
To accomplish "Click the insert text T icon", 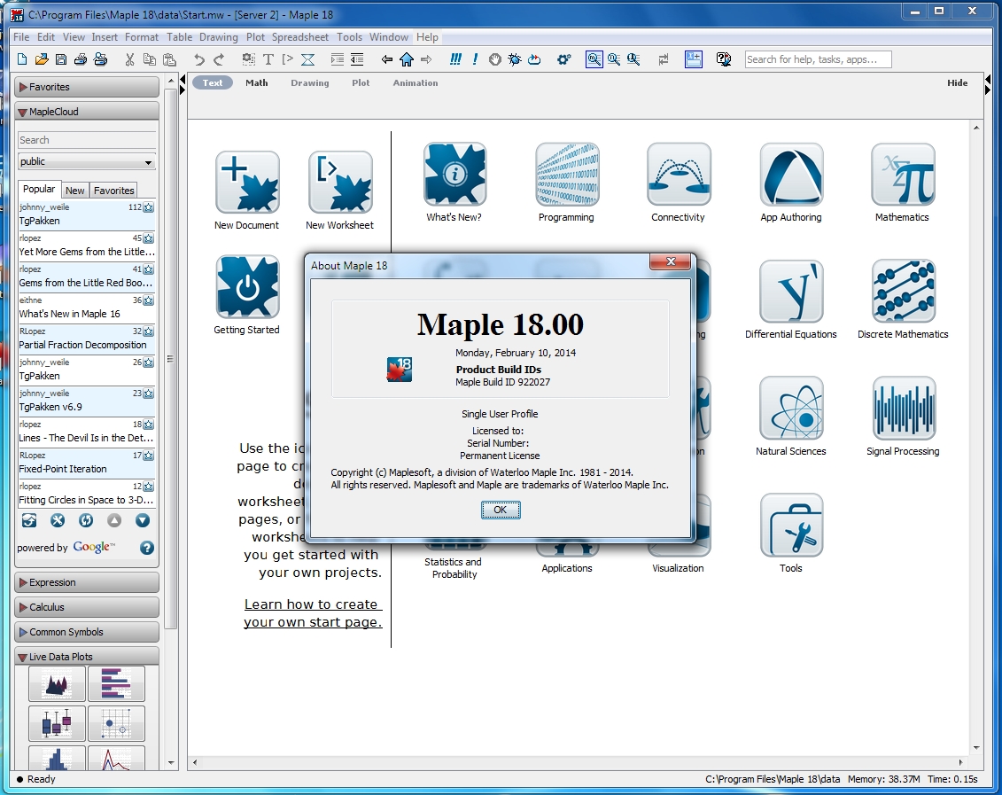I will (x=268, y=59).
